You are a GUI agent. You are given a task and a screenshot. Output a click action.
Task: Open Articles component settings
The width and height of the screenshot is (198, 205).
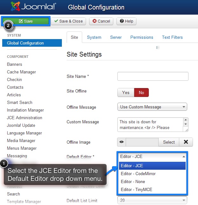[14, 95]
